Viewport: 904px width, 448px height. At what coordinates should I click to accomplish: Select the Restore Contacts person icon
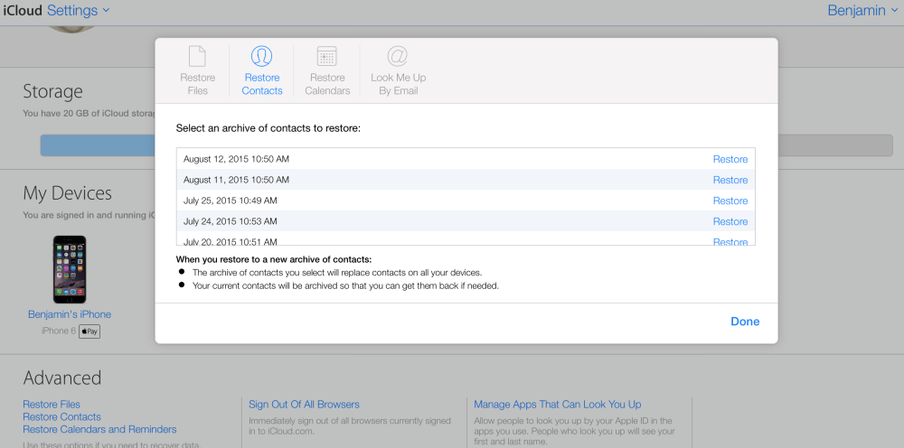(x=262, y=56)
